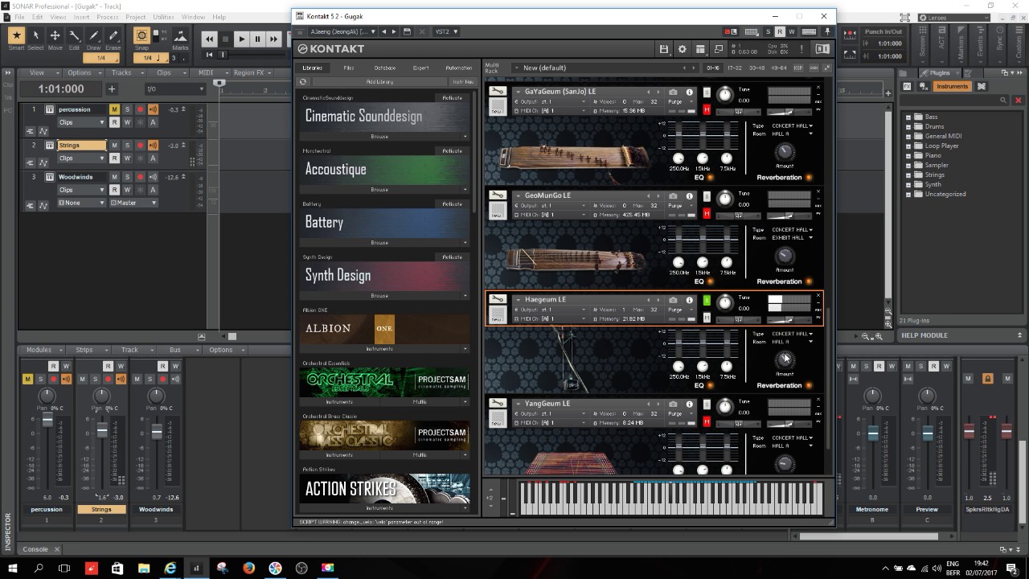The image size is (1029, 579).
Task: Mute the percussion track in track view
Action: (x=114, y=109)
